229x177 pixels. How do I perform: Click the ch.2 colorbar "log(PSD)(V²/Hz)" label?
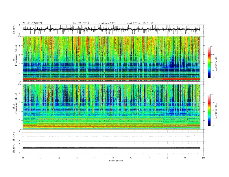coord(216,111)
